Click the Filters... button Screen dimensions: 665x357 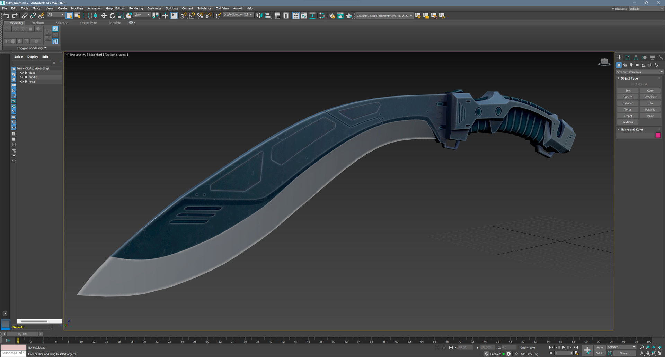point(624,353)
